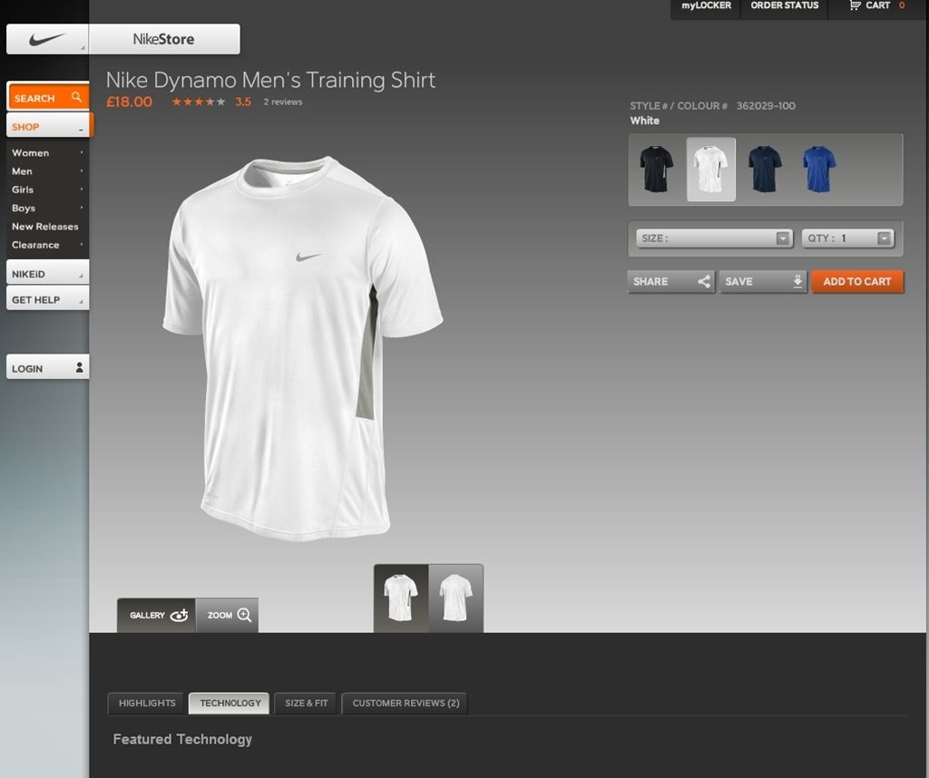Expand the Clearance submenu

point(47,245)
